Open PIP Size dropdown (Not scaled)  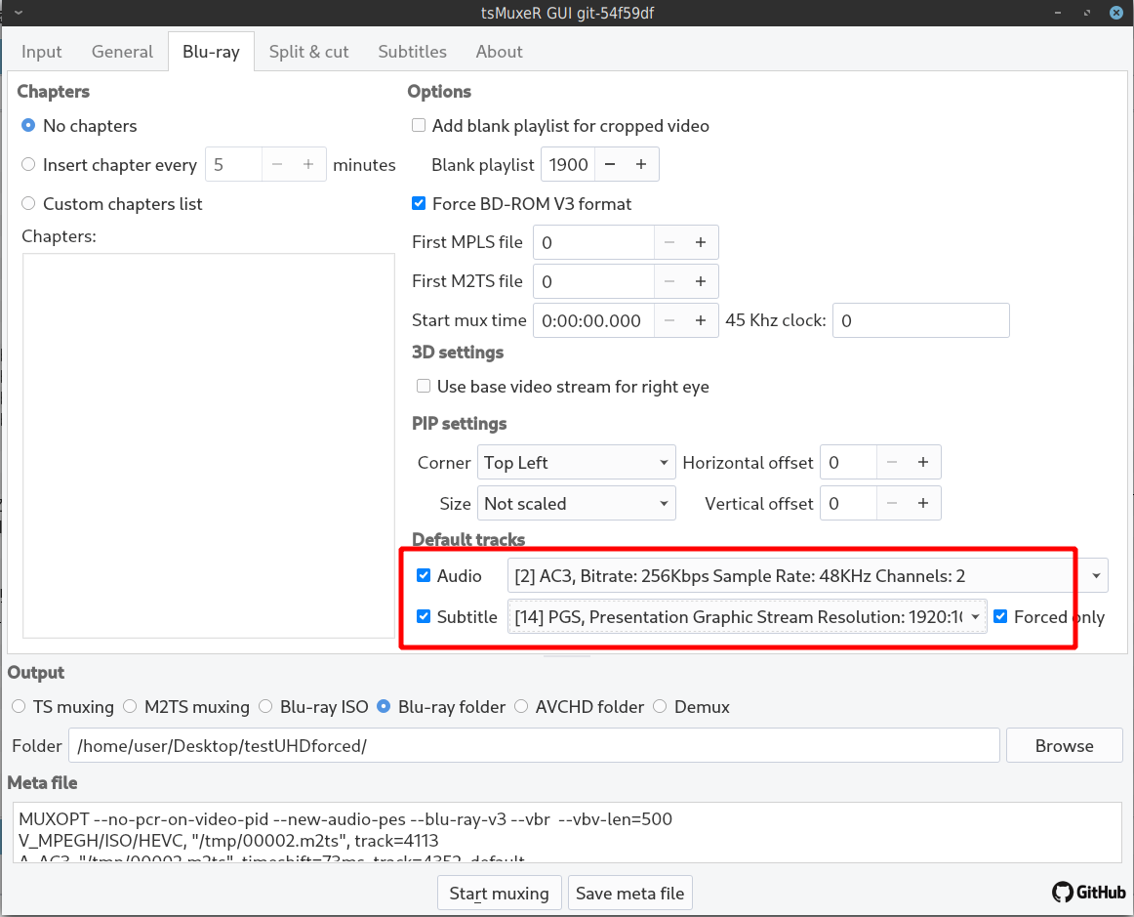(x=577, y=504)
